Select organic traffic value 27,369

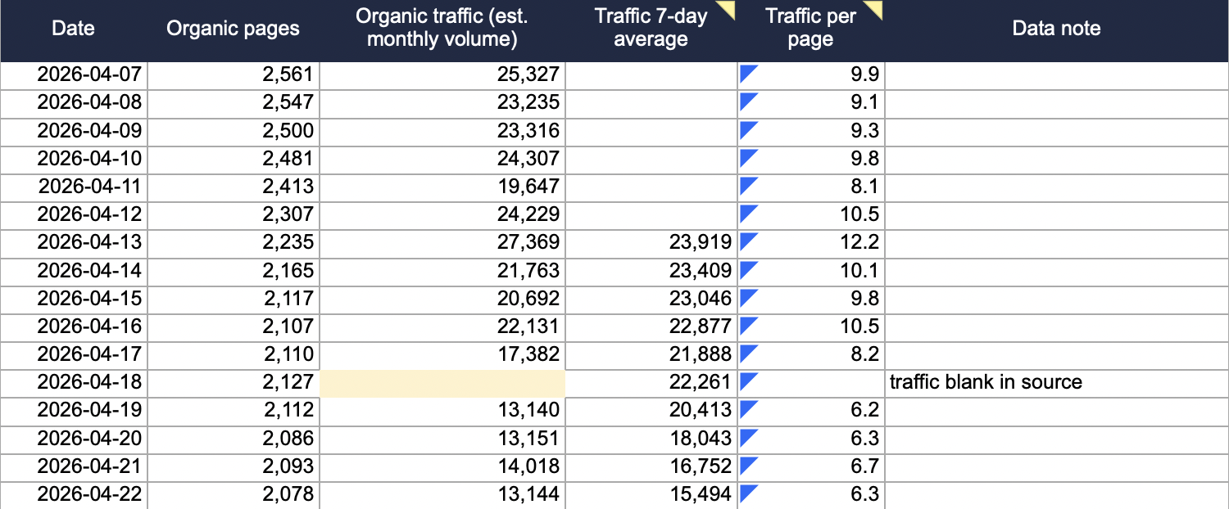pos(442,242)
